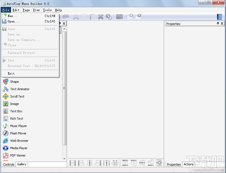Switch to the Actions tab
This screenshot has height=173, width=226.
click(x=189, y=164)
